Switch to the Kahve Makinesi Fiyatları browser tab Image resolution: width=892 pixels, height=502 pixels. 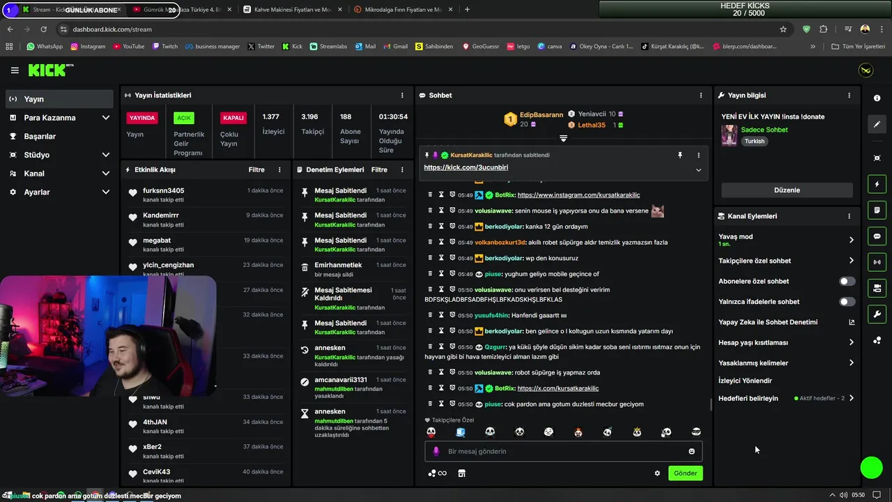pyautogui.click(x=291, y=10)
